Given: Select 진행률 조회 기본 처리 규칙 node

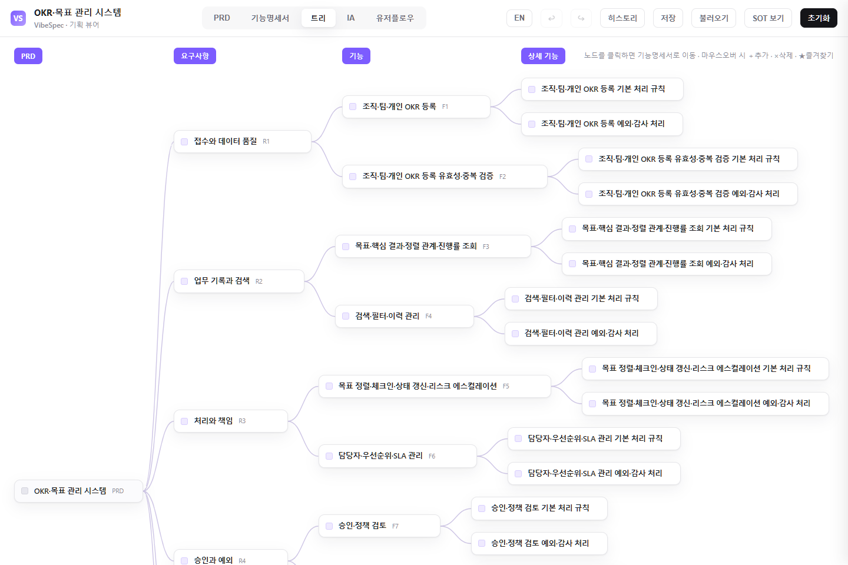Looking at the screenshot, I should coord(667,228).
